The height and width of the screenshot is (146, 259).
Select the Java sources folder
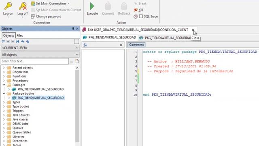coord(21,115)
